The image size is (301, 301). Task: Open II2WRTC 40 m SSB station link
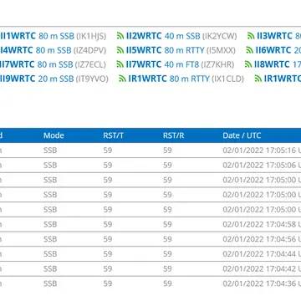pos(163,36)
